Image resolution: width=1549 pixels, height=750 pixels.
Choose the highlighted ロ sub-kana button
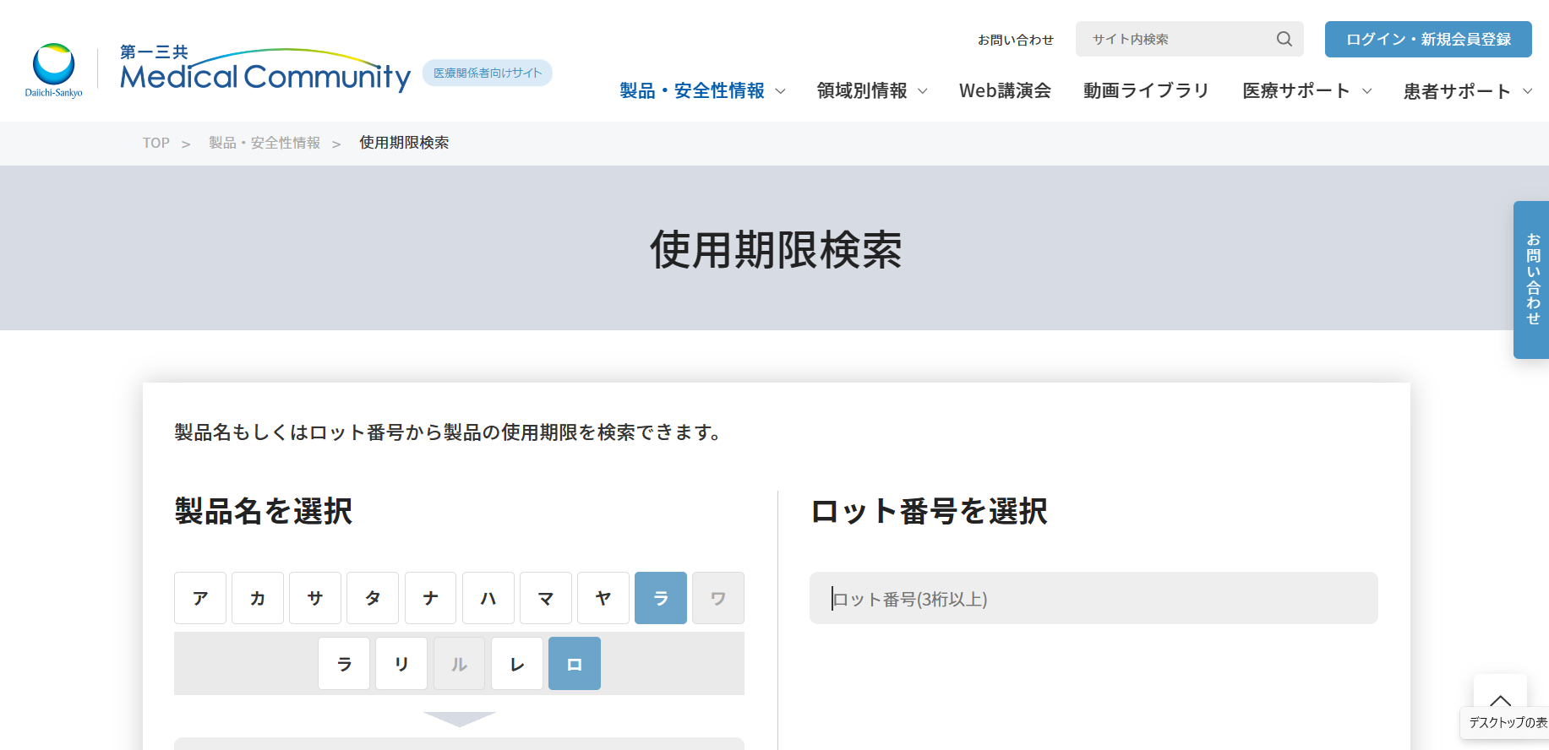(x=575, y=664)
